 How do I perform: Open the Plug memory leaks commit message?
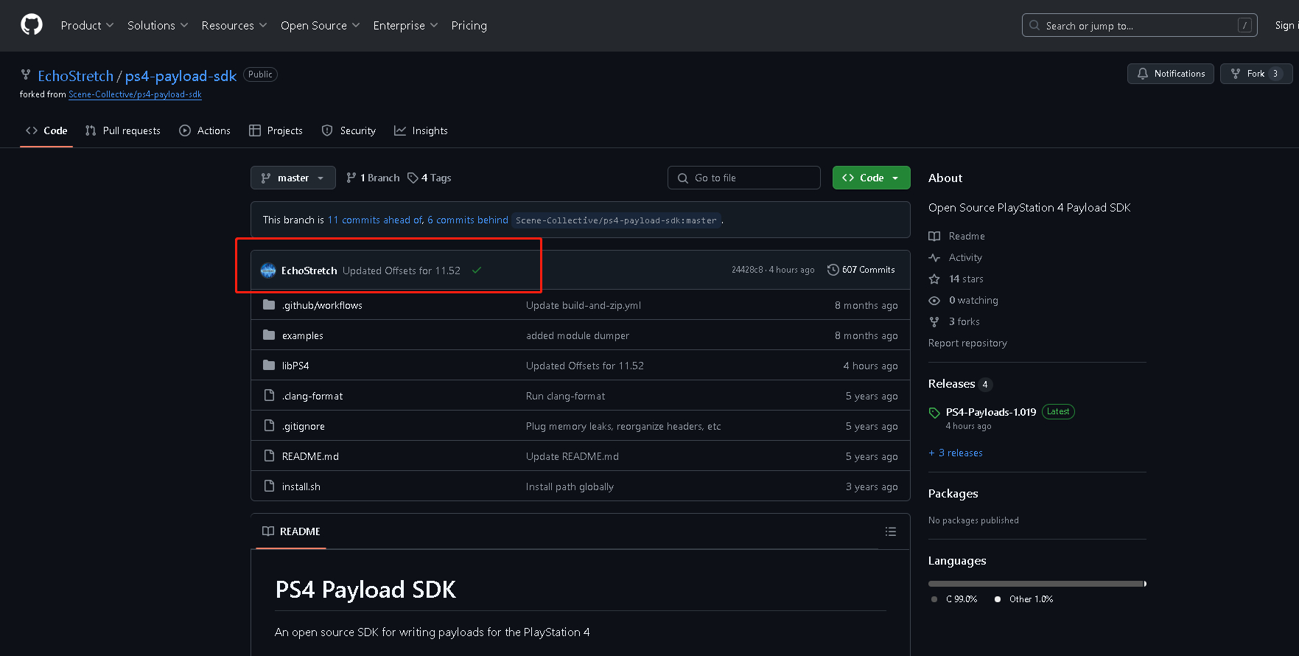(x=623, y=426)
